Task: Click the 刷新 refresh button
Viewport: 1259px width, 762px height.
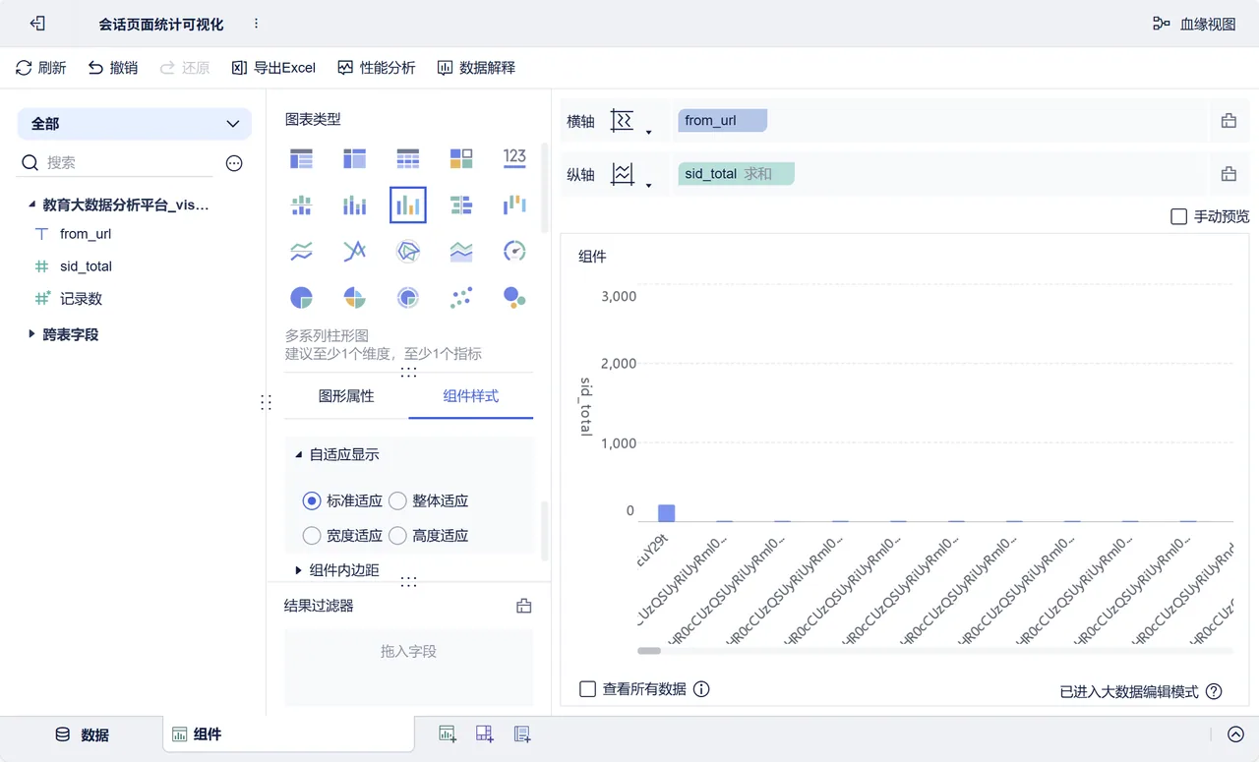Action: [x=41, y=68]
